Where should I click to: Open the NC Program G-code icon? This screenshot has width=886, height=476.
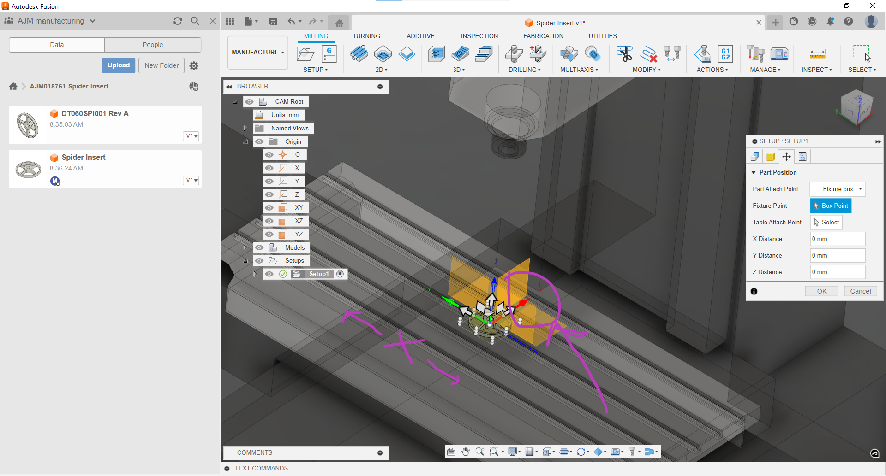pyautogui.click(x=329, y=54)
